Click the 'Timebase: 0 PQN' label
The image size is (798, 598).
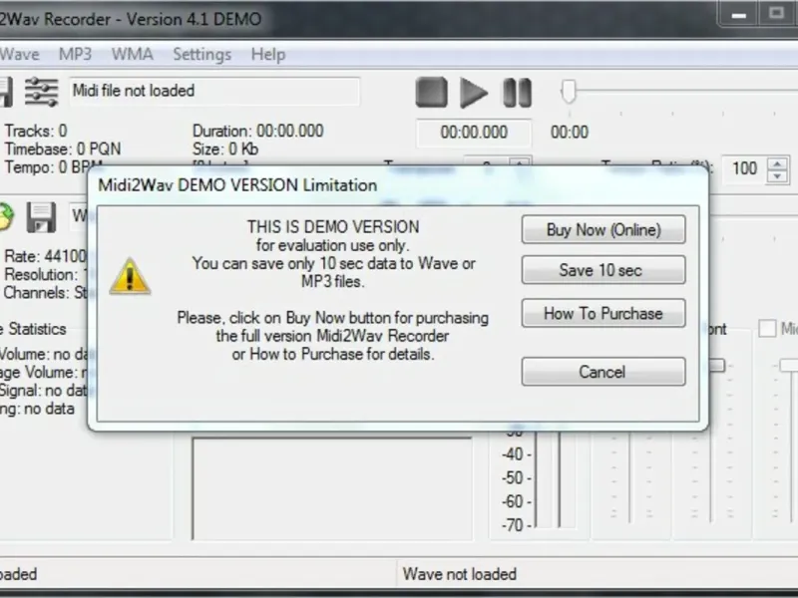pos(63,149)
